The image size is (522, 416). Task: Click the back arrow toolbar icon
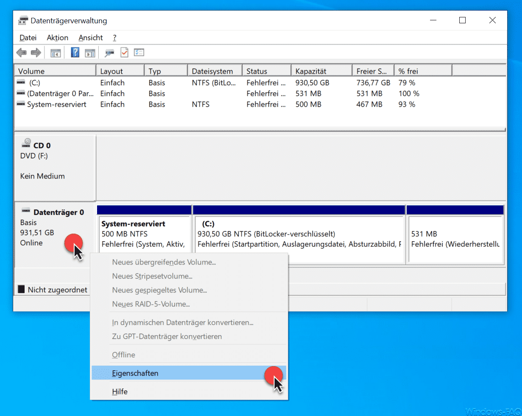pyautogui.click(x=21, y=52)
